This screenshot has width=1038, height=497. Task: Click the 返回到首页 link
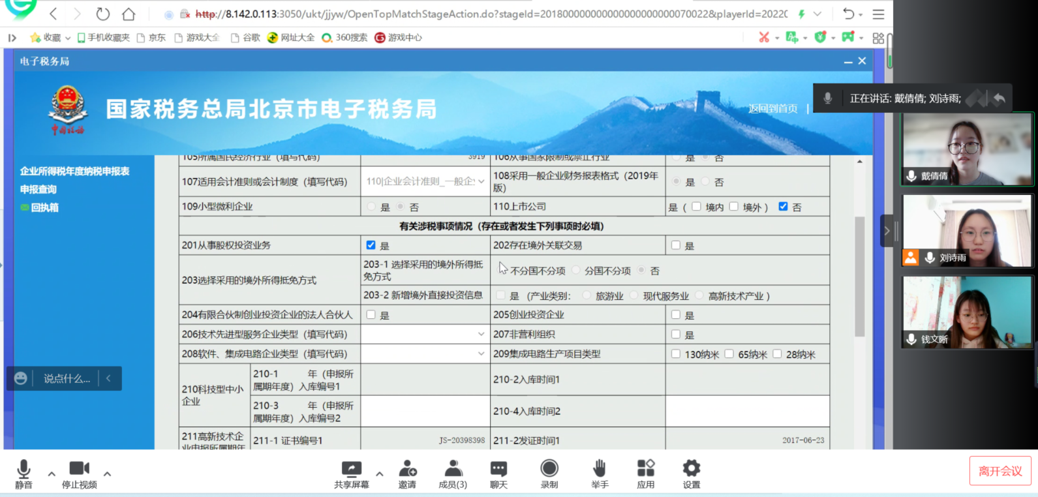click(x=772, y=108)
